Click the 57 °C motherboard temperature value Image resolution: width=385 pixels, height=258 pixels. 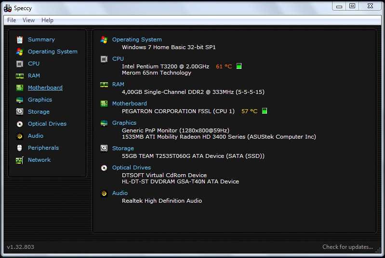[250, 111]
